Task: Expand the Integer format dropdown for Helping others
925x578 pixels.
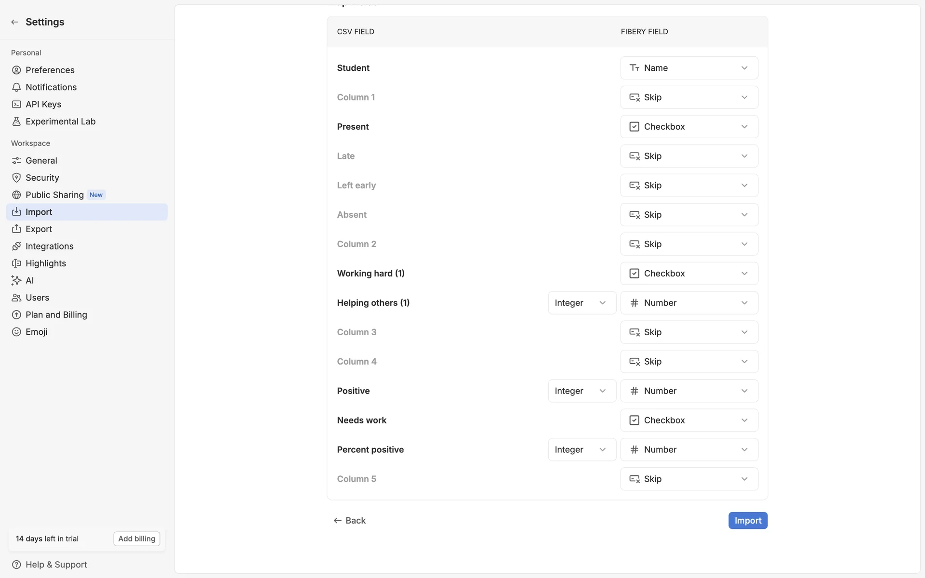Action: pyautogui.click(x=581, y=303)
